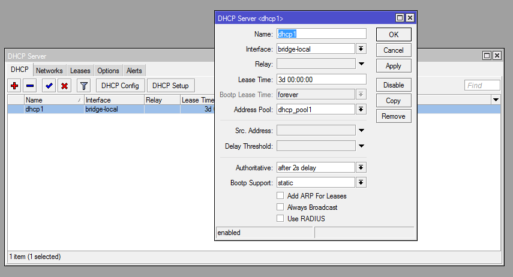513x277 pixels.
Task: Open the Options tab
Action: coord(108,71)
